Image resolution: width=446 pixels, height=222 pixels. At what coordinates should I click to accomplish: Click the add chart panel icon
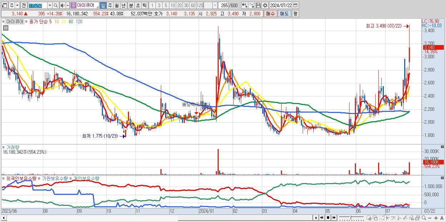(x=369, y=217)
